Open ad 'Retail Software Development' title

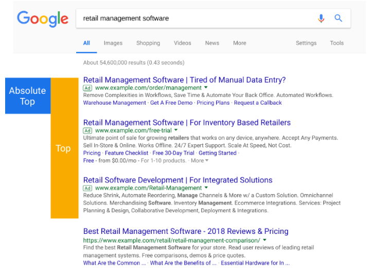[178, 180]
